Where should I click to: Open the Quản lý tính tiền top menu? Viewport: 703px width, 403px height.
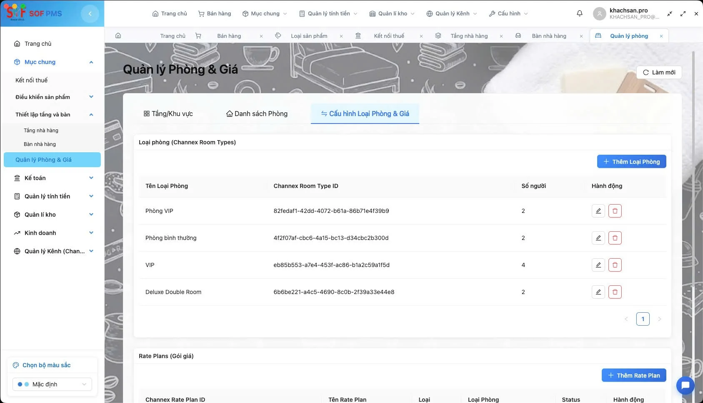[328, 14]
